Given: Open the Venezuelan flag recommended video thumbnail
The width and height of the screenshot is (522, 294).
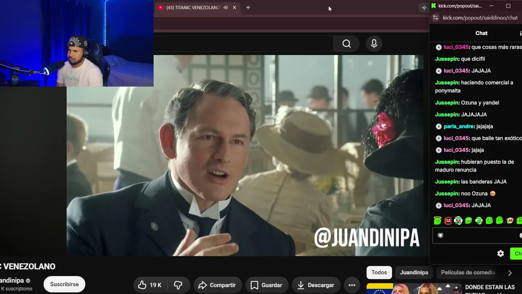Looking at the screenshot, I should (414, 289).
